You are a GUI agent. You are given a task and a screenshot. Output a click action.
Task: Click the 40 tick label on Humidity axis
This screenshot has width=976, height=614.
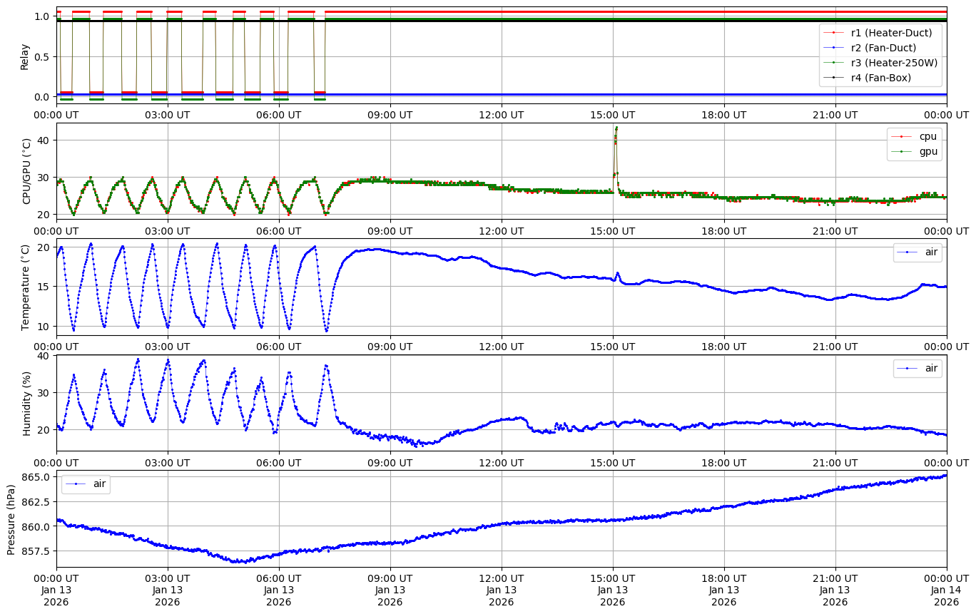click(44, 355)
